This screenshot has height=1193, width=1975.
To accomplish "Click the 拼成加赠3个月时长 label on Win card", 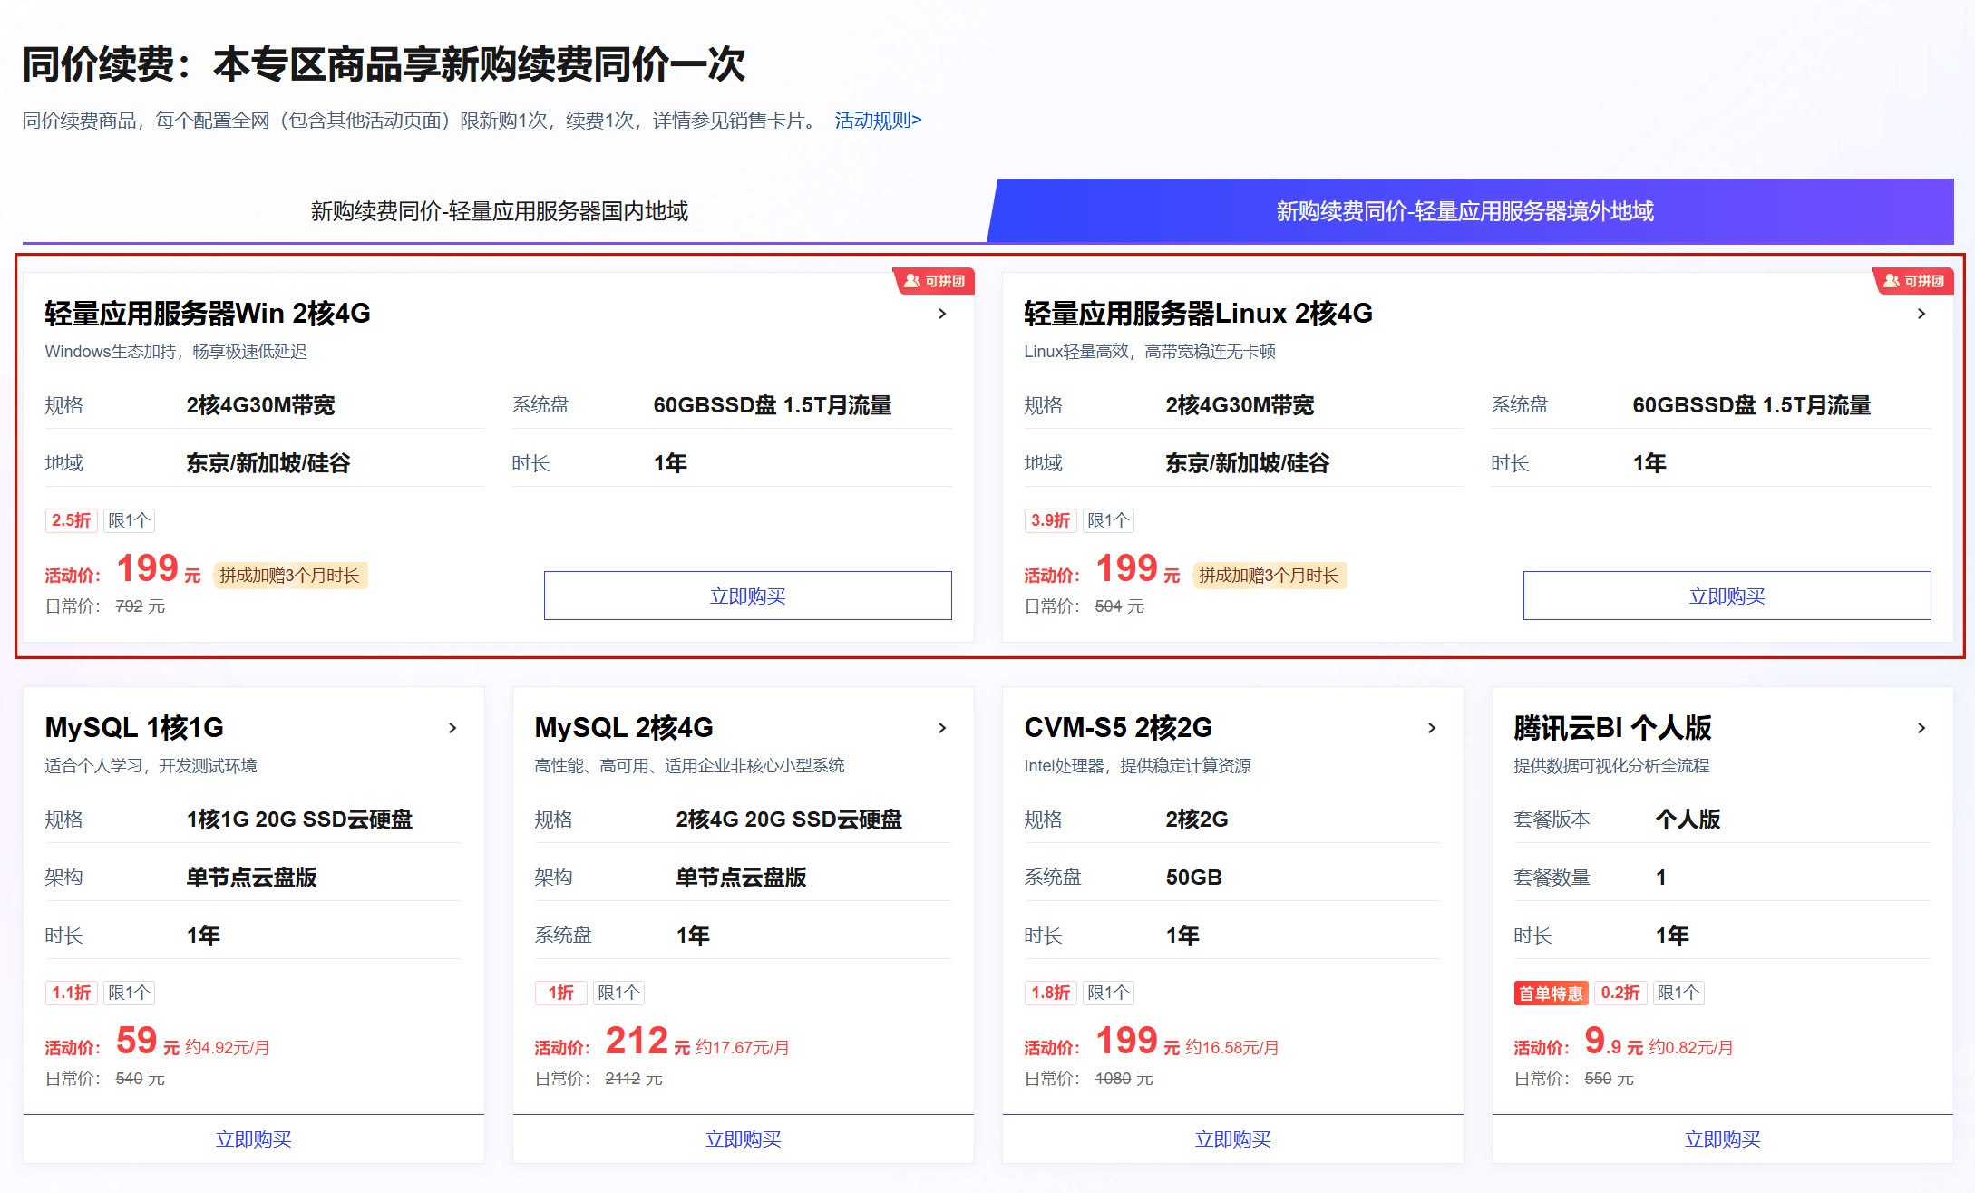I will coord(290,576).
